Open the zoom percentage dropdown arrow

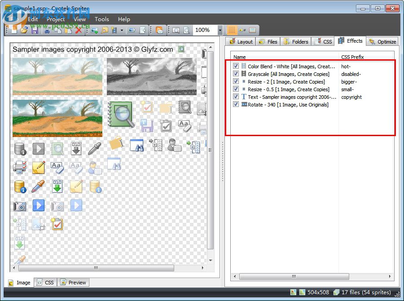click(x=220, y=30)
